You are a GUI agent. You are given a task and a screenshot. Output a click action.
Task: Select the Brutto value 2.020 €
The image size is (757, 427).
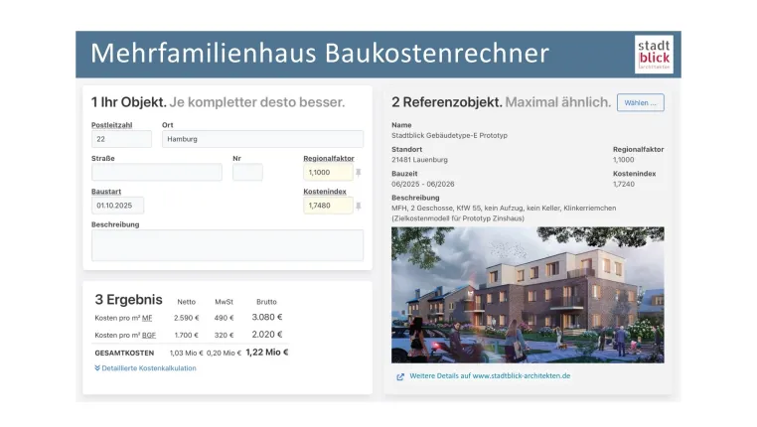267,335
